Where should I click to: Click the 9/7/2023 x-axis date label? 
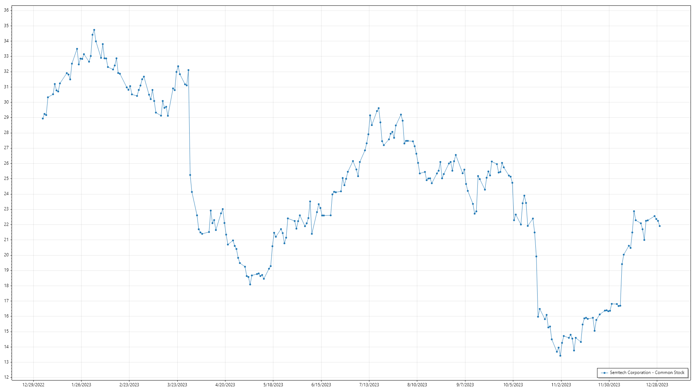click(x=465, y=385)
